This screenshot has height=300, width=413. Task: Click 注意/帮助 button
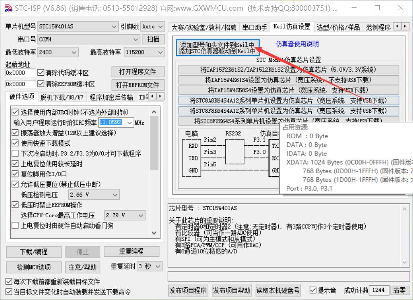83,267
